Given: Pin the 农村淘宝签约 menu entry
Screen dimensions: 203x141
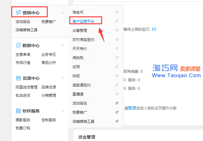Looking at the screenshot, I should [x=117, y=39].
